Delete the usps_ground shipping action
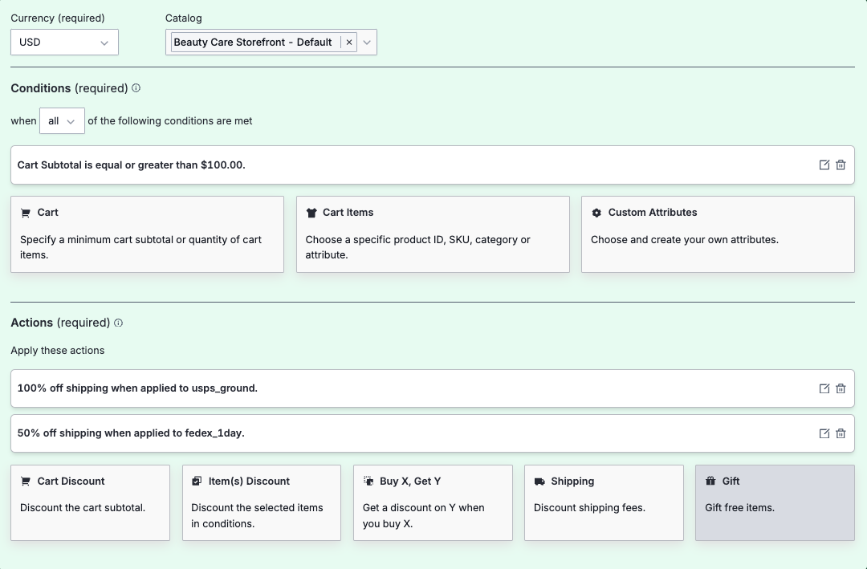This screenshot has width=867, height=569. pos(841,388)
